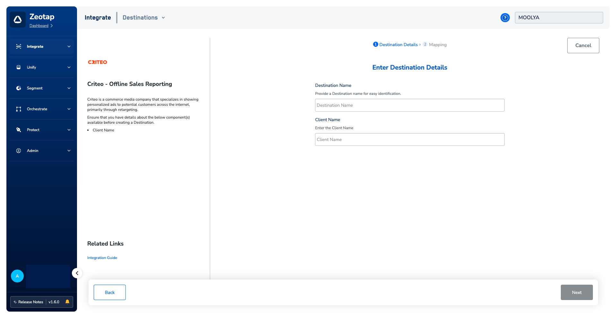Image resolution: width=616 pixels, height=318 pixels.
Task: Click the notification bell icon
Action: [67, 302]
